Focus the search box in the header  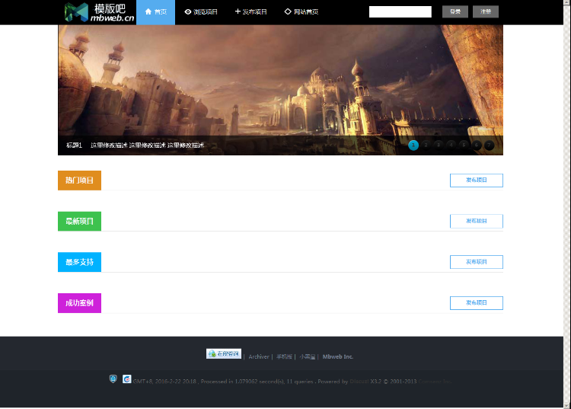(x=400, y=11)
